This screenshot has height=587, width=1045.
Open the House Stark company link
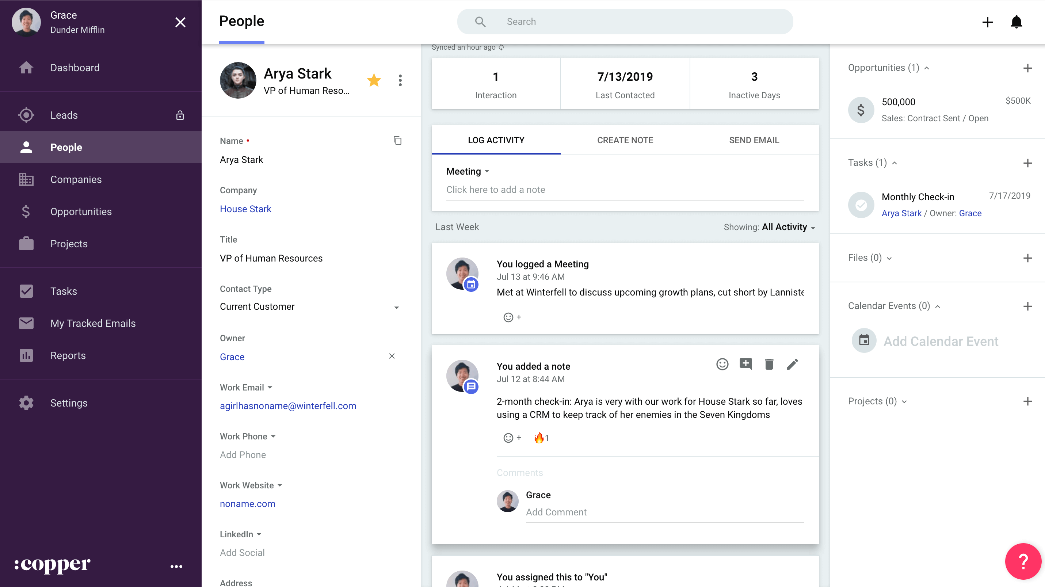[245, 209]
